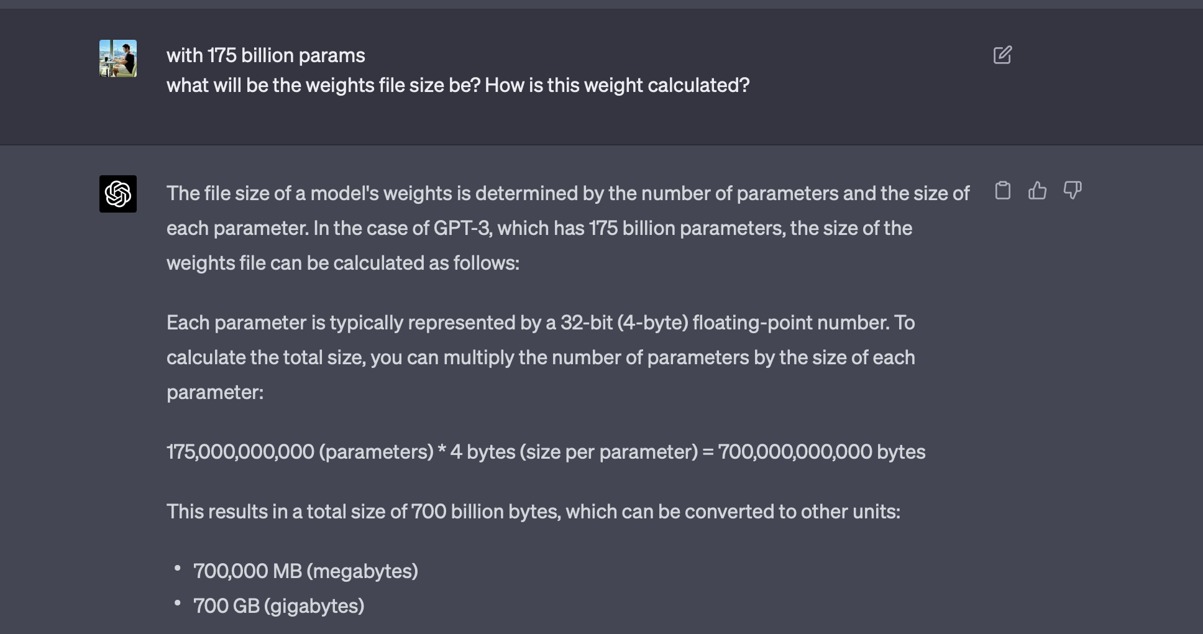Click the paragraph starting "Each parameter is typically"

[540, 323]
